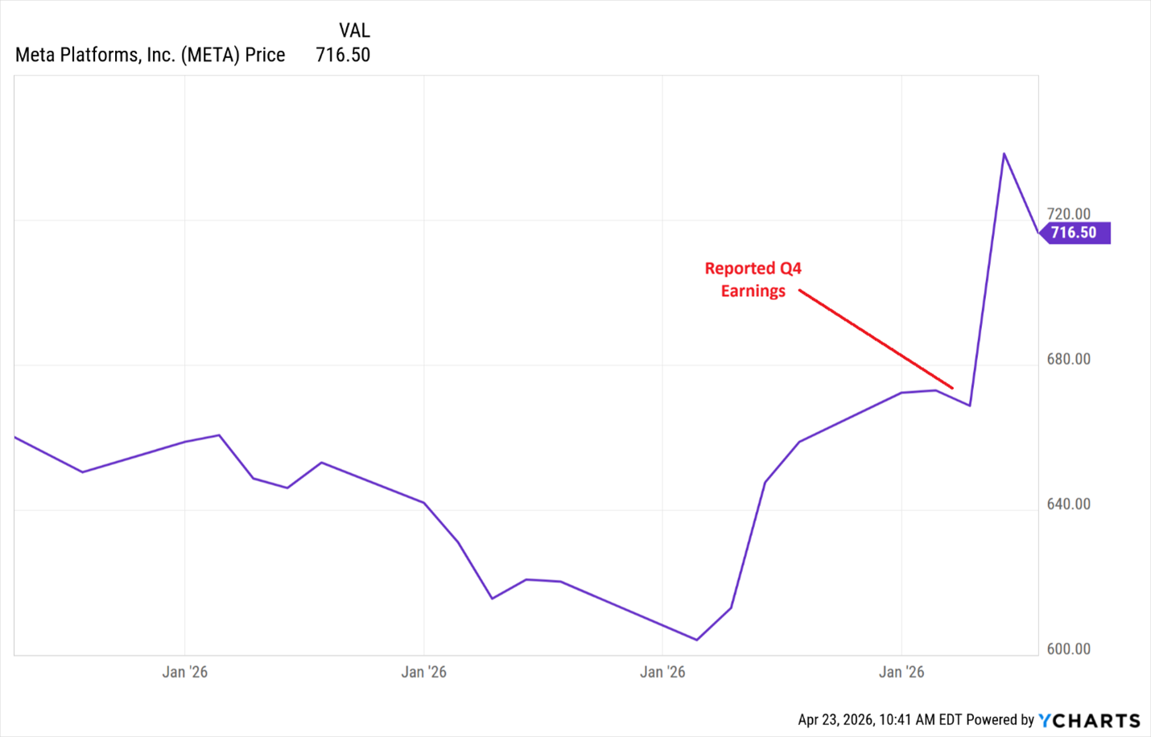Click the red annotation arrow line
1151x737 pixels.
876,339
